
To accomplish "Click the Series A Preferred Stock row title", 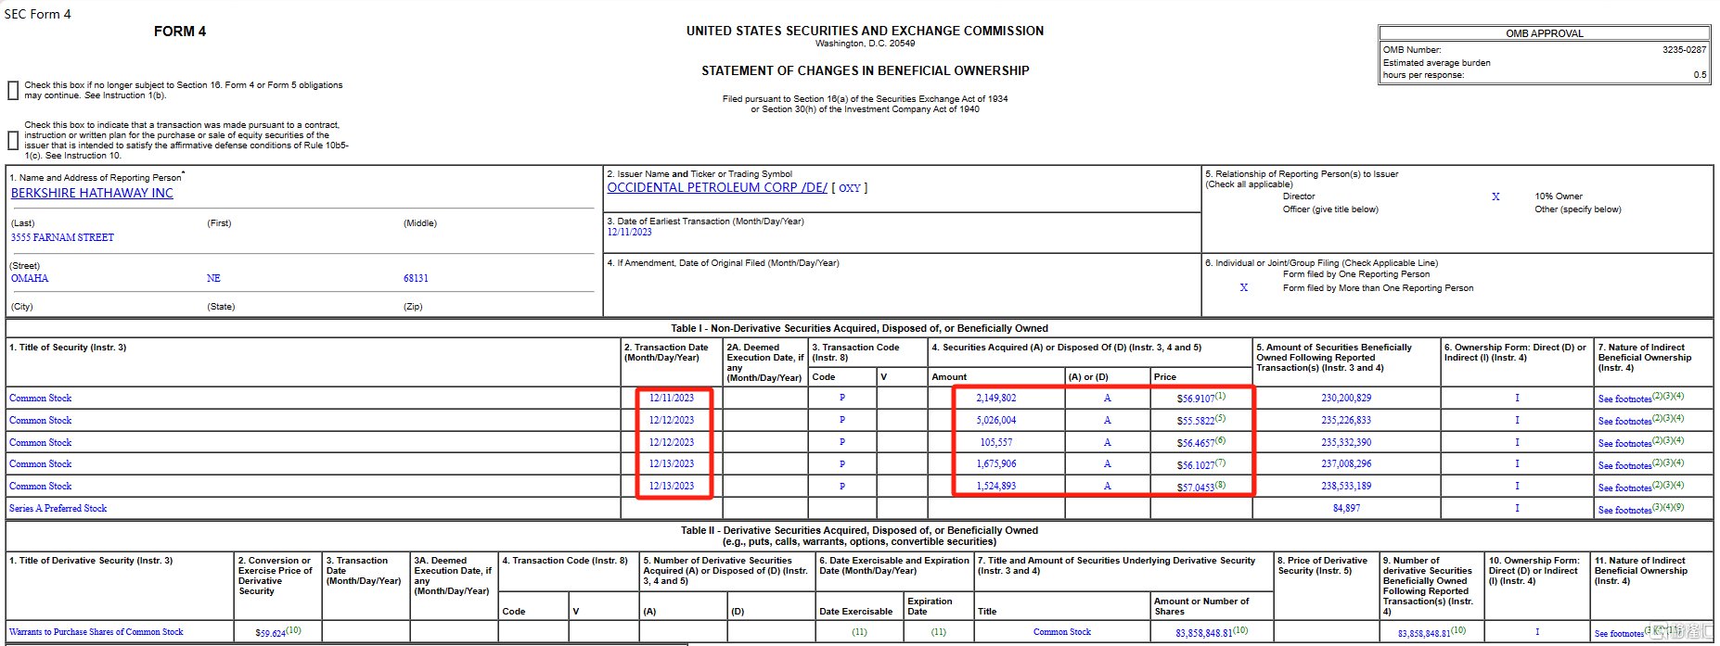I will point(58,509).
